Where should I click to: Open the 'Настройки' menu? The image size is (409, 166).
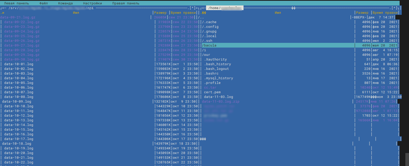pyautogui.click(x=92, y=3)
